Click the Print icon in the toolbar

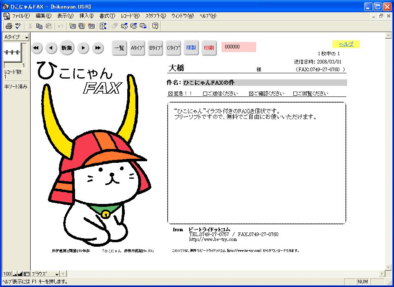(9, 26)
